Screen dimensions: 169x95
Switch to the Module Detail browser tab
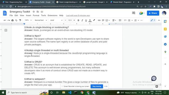point(123,2)
